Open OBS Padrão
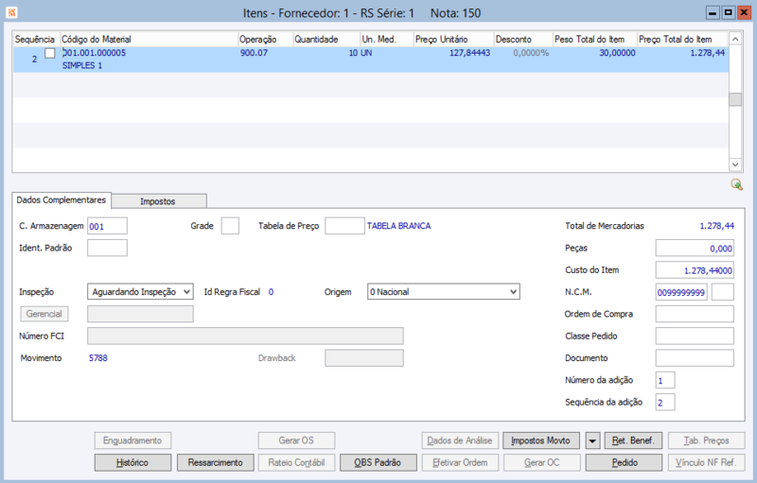757x483 pixels. pos(378,462)
